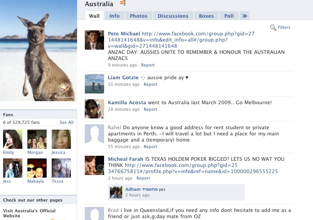
Task: Switch to the Info tab
Action: (114, 16)
